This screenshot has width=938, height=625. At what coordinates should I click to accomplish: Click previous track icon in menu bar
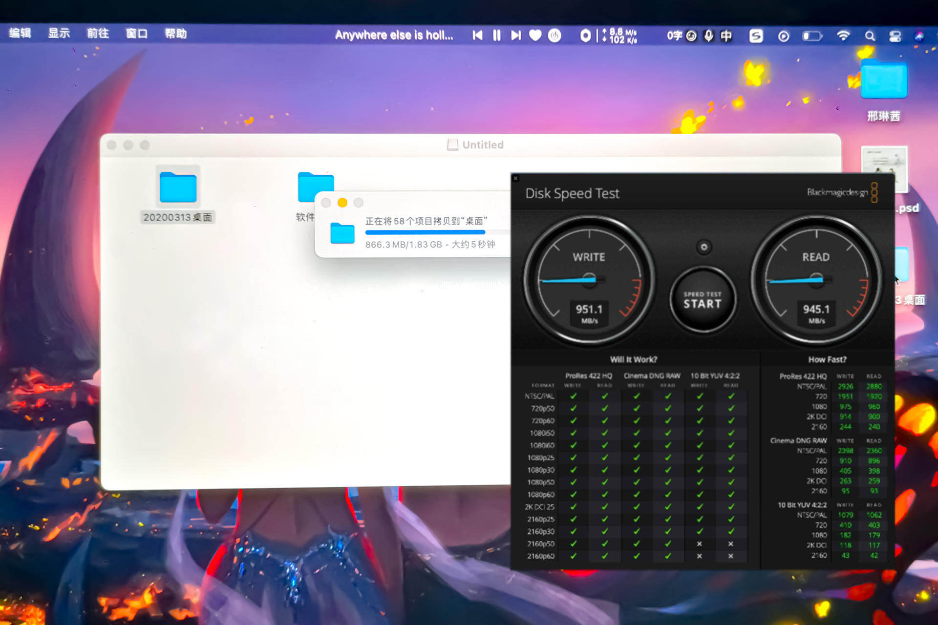[x=477, y=35]
